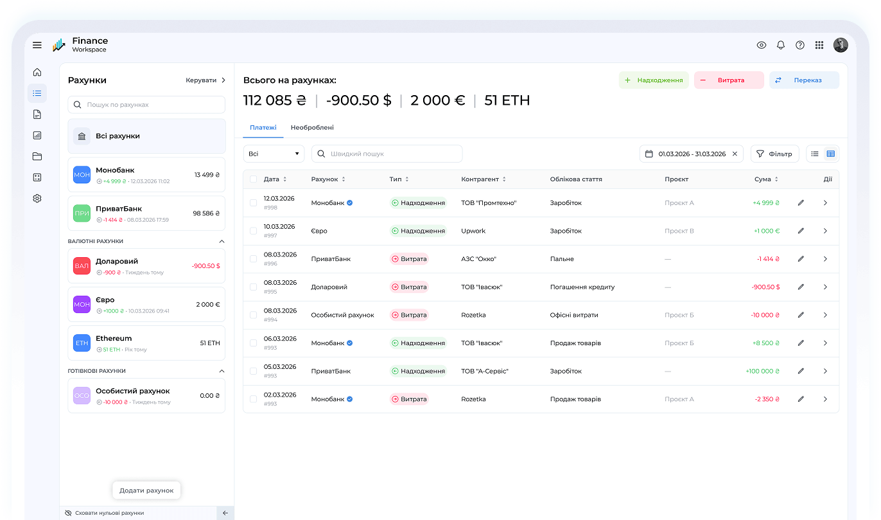
Task: Open the hamburger menu in header
Action: [x=37, y=45]
